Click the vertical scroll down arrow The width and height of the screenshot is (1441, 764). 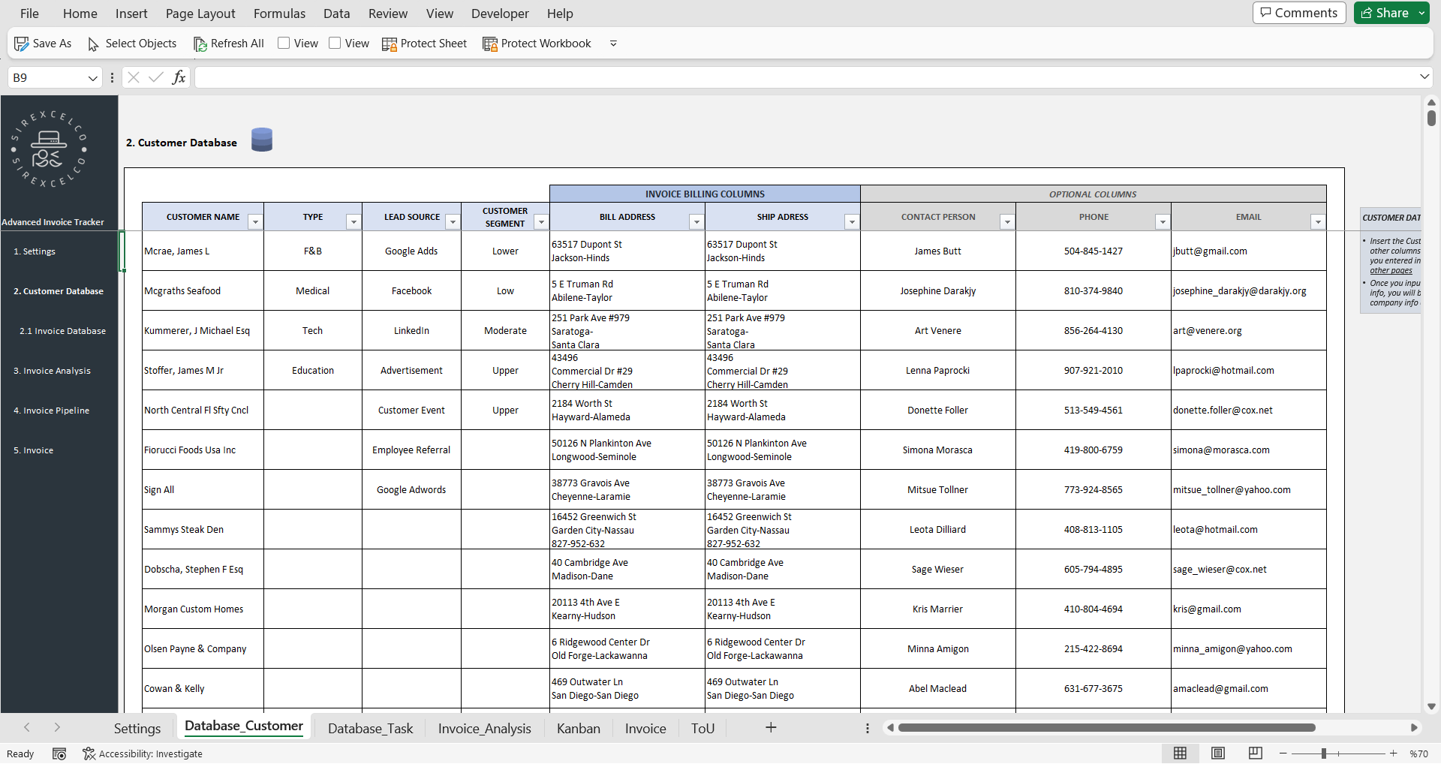click(1431, 706)
